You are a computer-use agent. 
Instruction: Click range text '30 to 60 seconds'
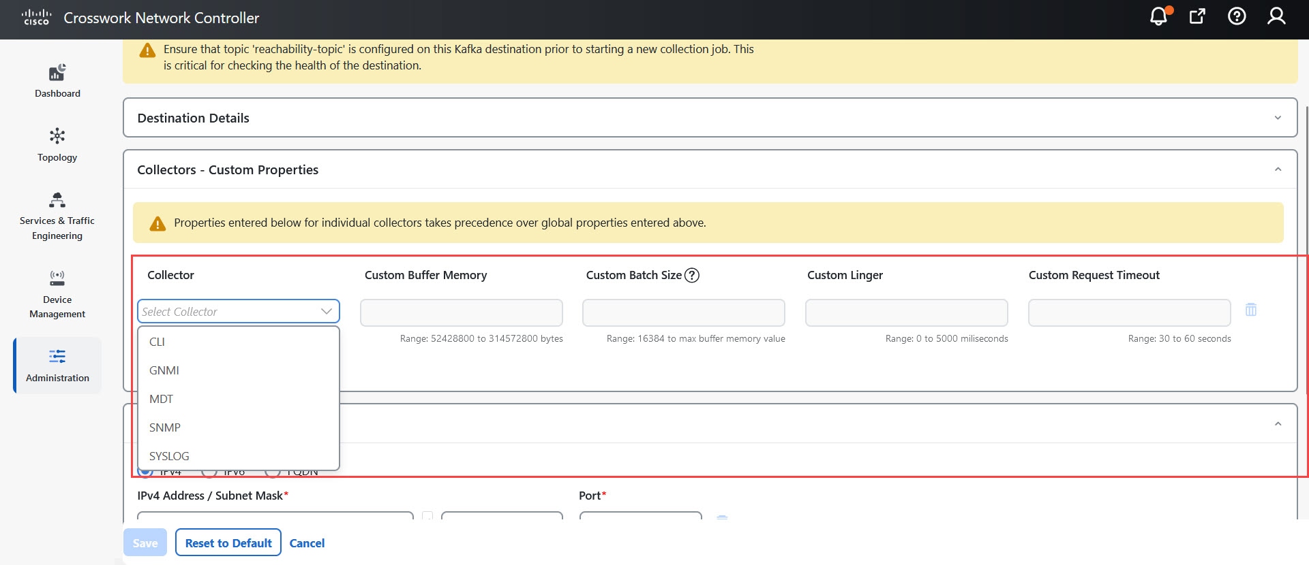coord(1195,338)
